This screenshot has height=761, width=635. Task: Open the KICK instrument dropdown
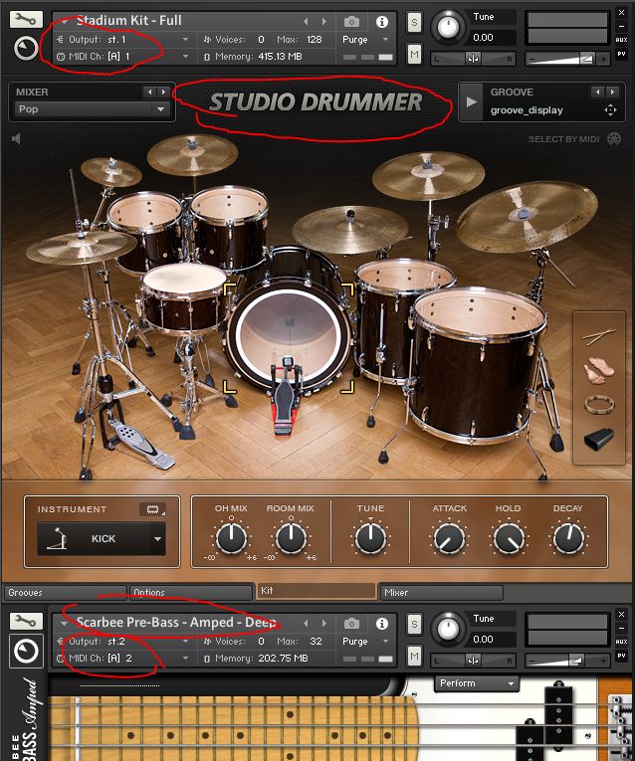(102, 539)
